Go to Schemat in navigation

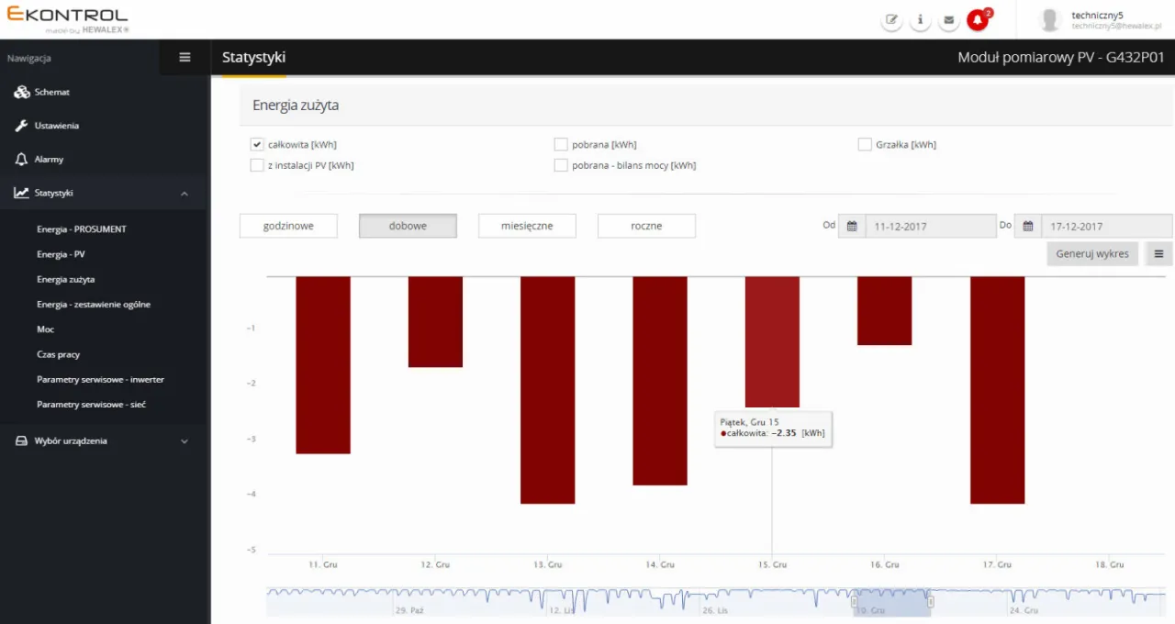point(51,93)
